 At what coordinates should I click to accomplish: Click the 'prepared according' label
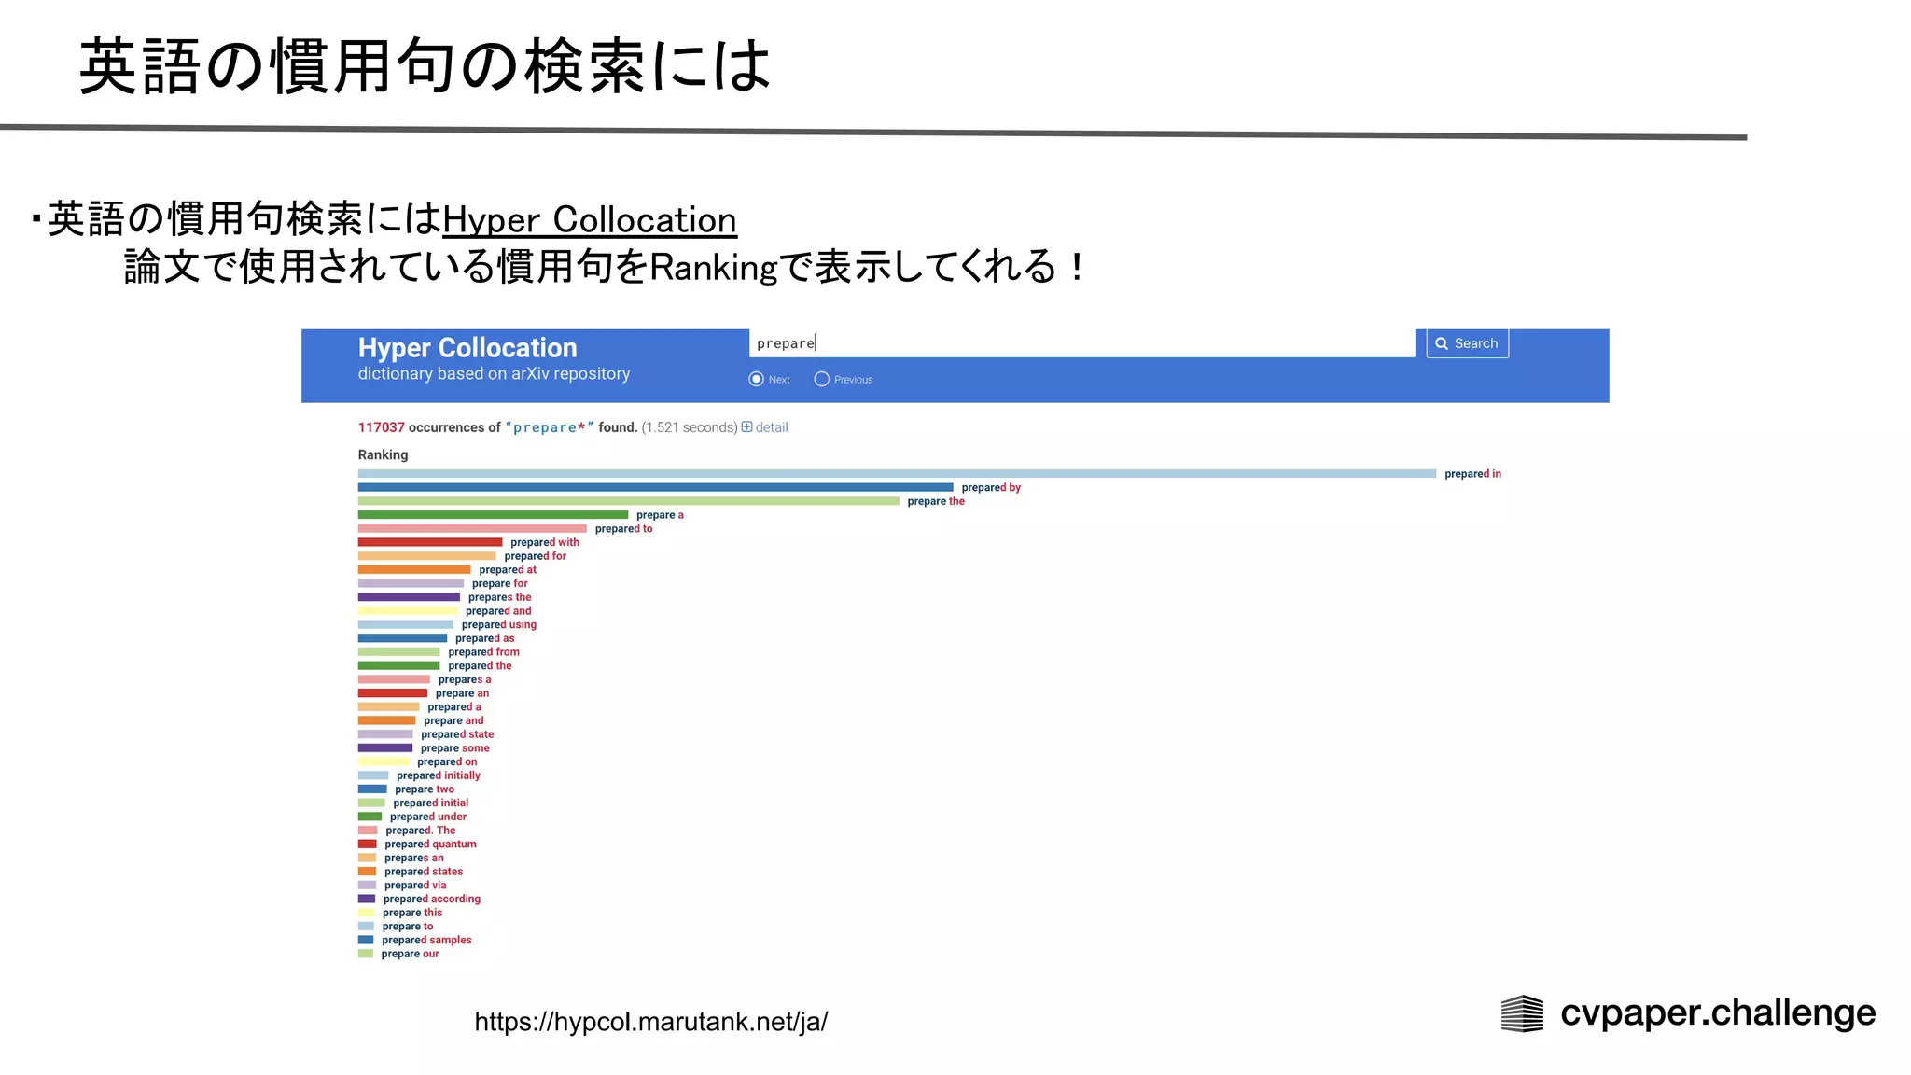(x=432, y=900)
